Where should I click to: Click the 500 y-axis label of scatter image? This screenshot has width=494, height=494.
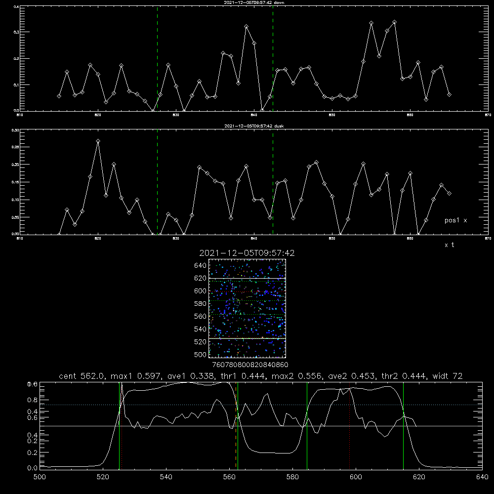tap(201, 354)
